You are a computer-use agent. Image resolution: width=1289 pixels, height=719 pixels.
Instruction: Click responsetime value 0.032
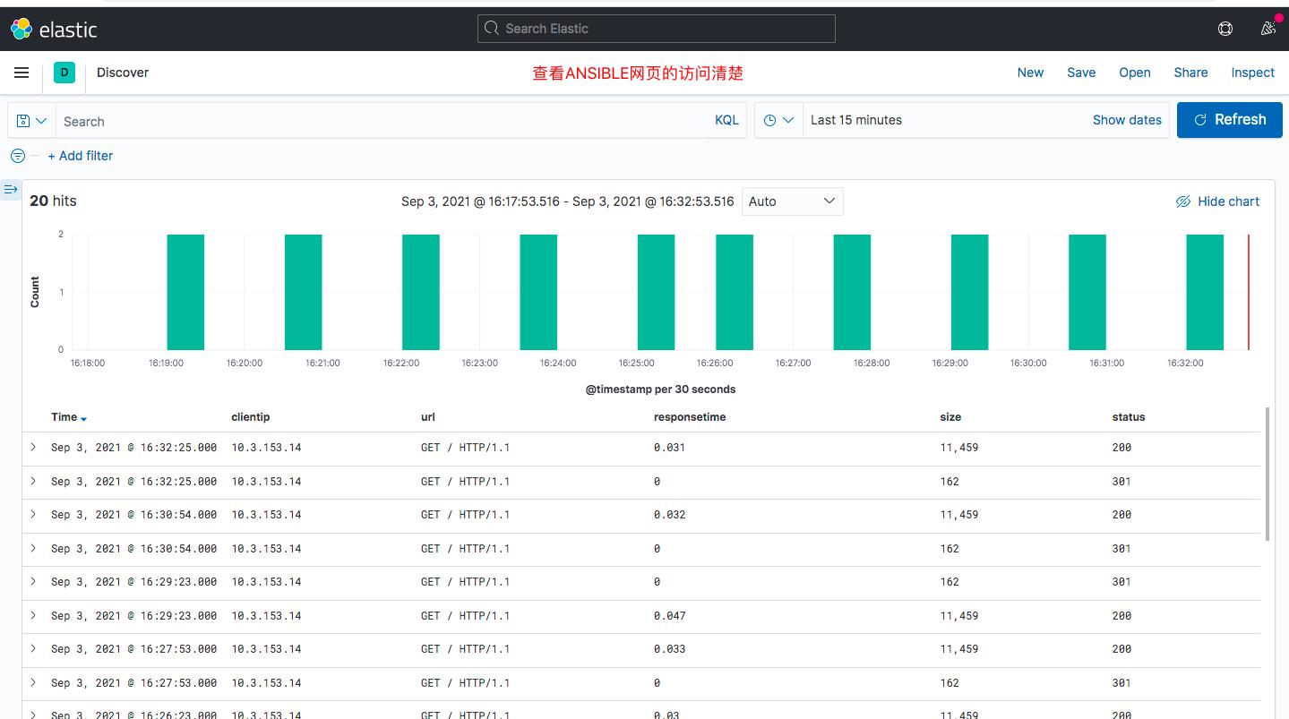[x=669, y=514]
